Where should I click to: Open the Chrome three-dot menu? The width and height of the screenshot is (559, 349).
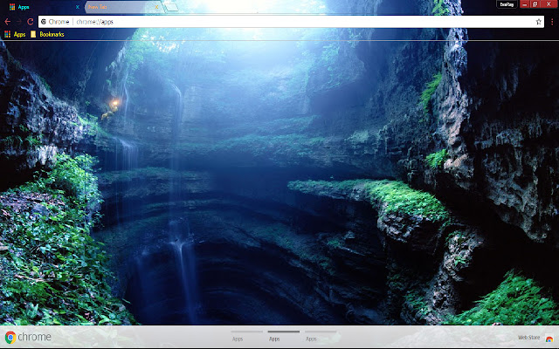pyautogui.click(x=552, y=22)
